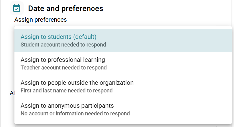Click empty row area right of anonymous participants
This screenshot has height=127, width=234.
181,109
